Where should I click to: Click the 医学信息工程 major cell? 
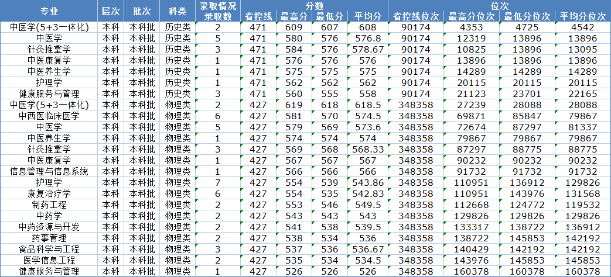click(49, 260)
